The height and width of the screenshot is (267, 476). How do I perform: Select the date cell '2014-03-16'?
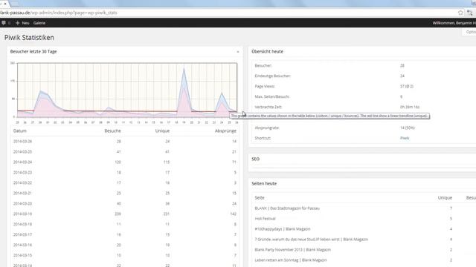pyautogui.click(x=22, y=245)
